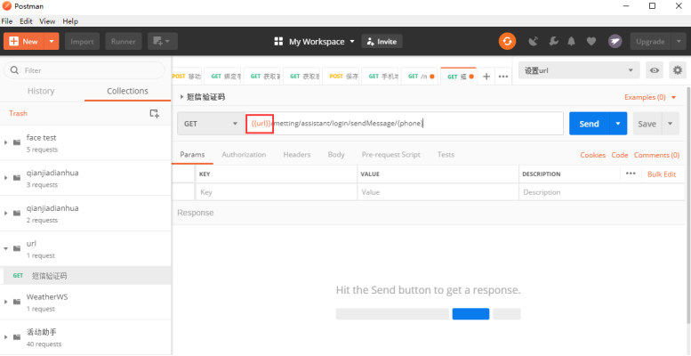691x356 pixels.
Task: Switch to the Headers tab
Action: (x=296, y=154)
